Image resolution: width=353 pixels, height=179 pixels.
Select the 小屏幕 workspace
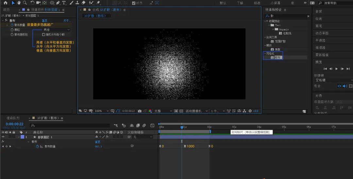pos(276,3)
